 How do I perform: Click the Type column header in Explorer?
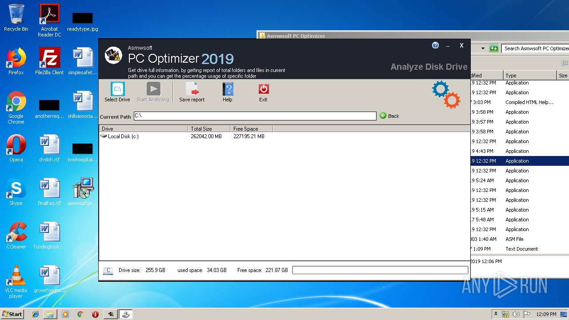pyautogui.click(x=529, y=76)
